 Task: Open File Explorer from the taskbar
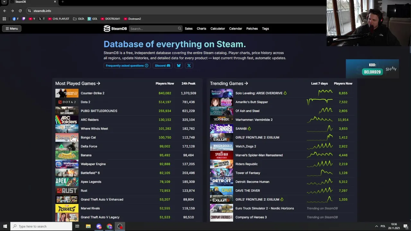(88, 226)
